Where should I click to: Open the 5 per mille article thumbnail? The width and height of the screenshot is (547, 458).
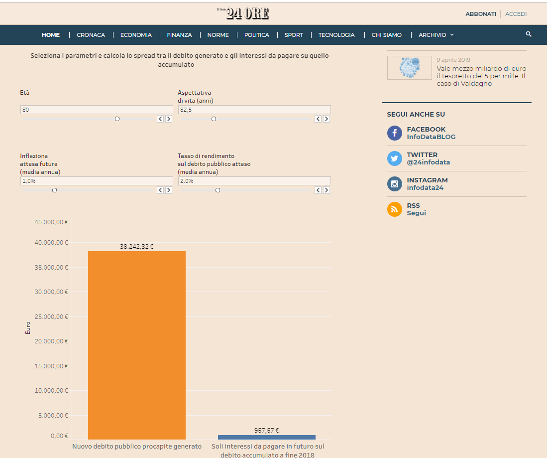[410, 68]
